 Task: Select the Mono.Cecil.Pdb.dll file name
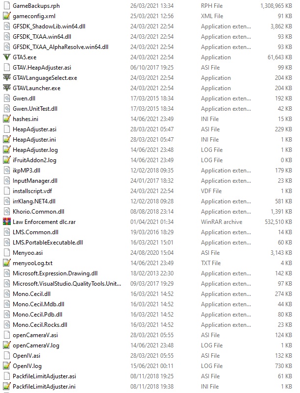coord(38,314)
